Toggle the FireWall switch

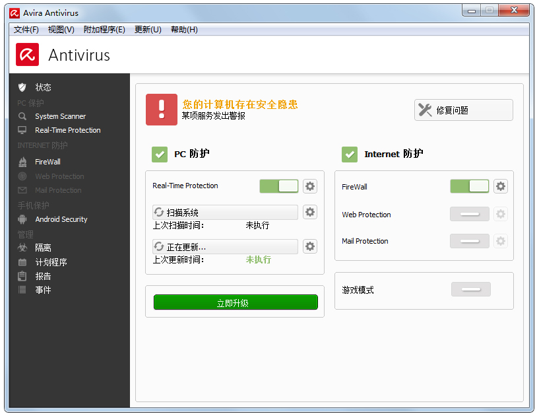point(469,186)
